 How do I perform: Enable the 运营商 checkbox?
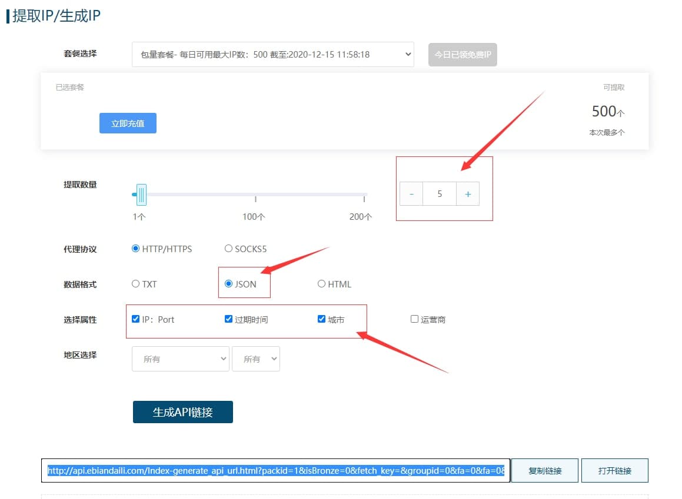(x=414, y=319)
